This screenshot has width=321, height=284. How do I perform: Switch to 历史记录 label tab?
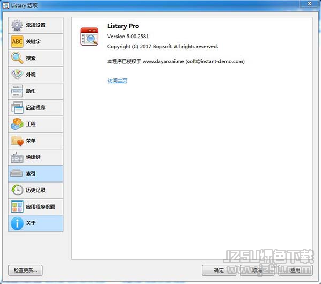click(x=35, y=190)
